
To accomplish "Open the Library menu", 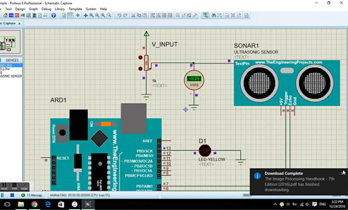I will point(60,9).
